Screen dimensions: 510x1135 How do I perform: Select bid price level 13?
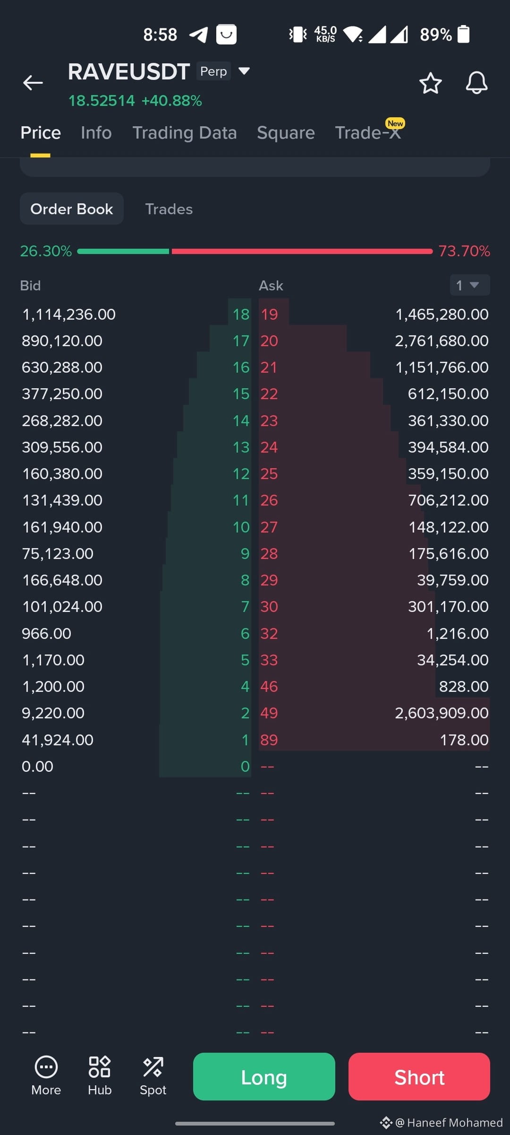pos(241,447)
